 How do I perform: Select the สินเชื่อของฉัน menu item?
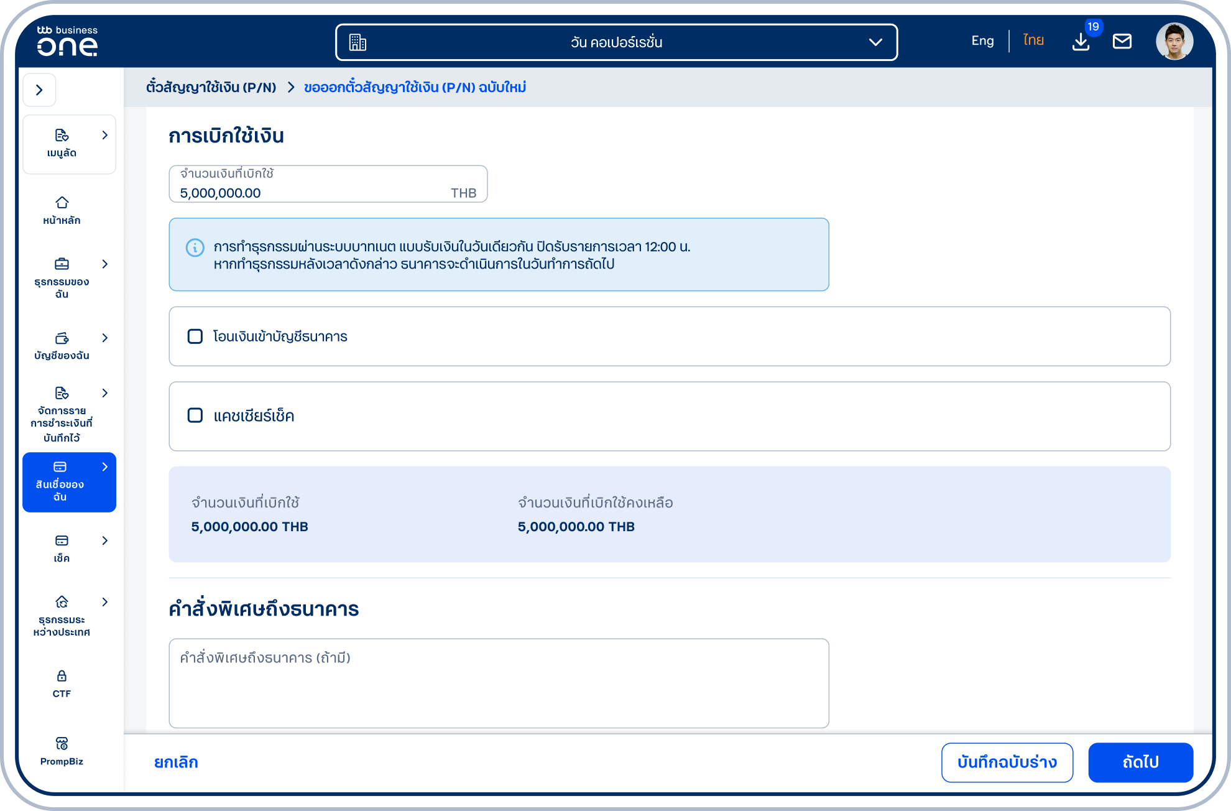[x=69, y=482]
